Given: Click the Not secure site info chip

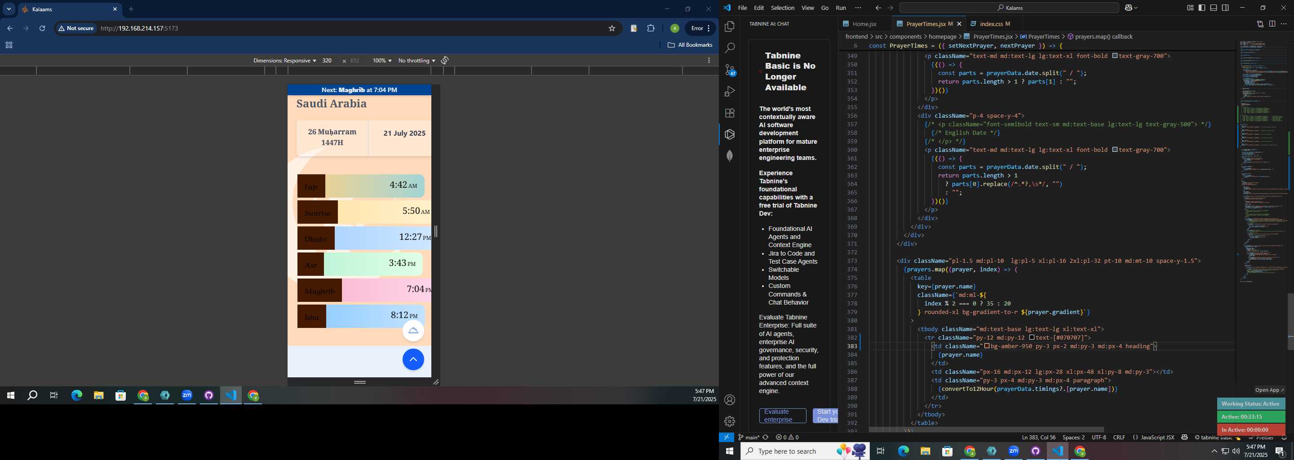Looking at the screenshot, I should [x=76, y=29].
